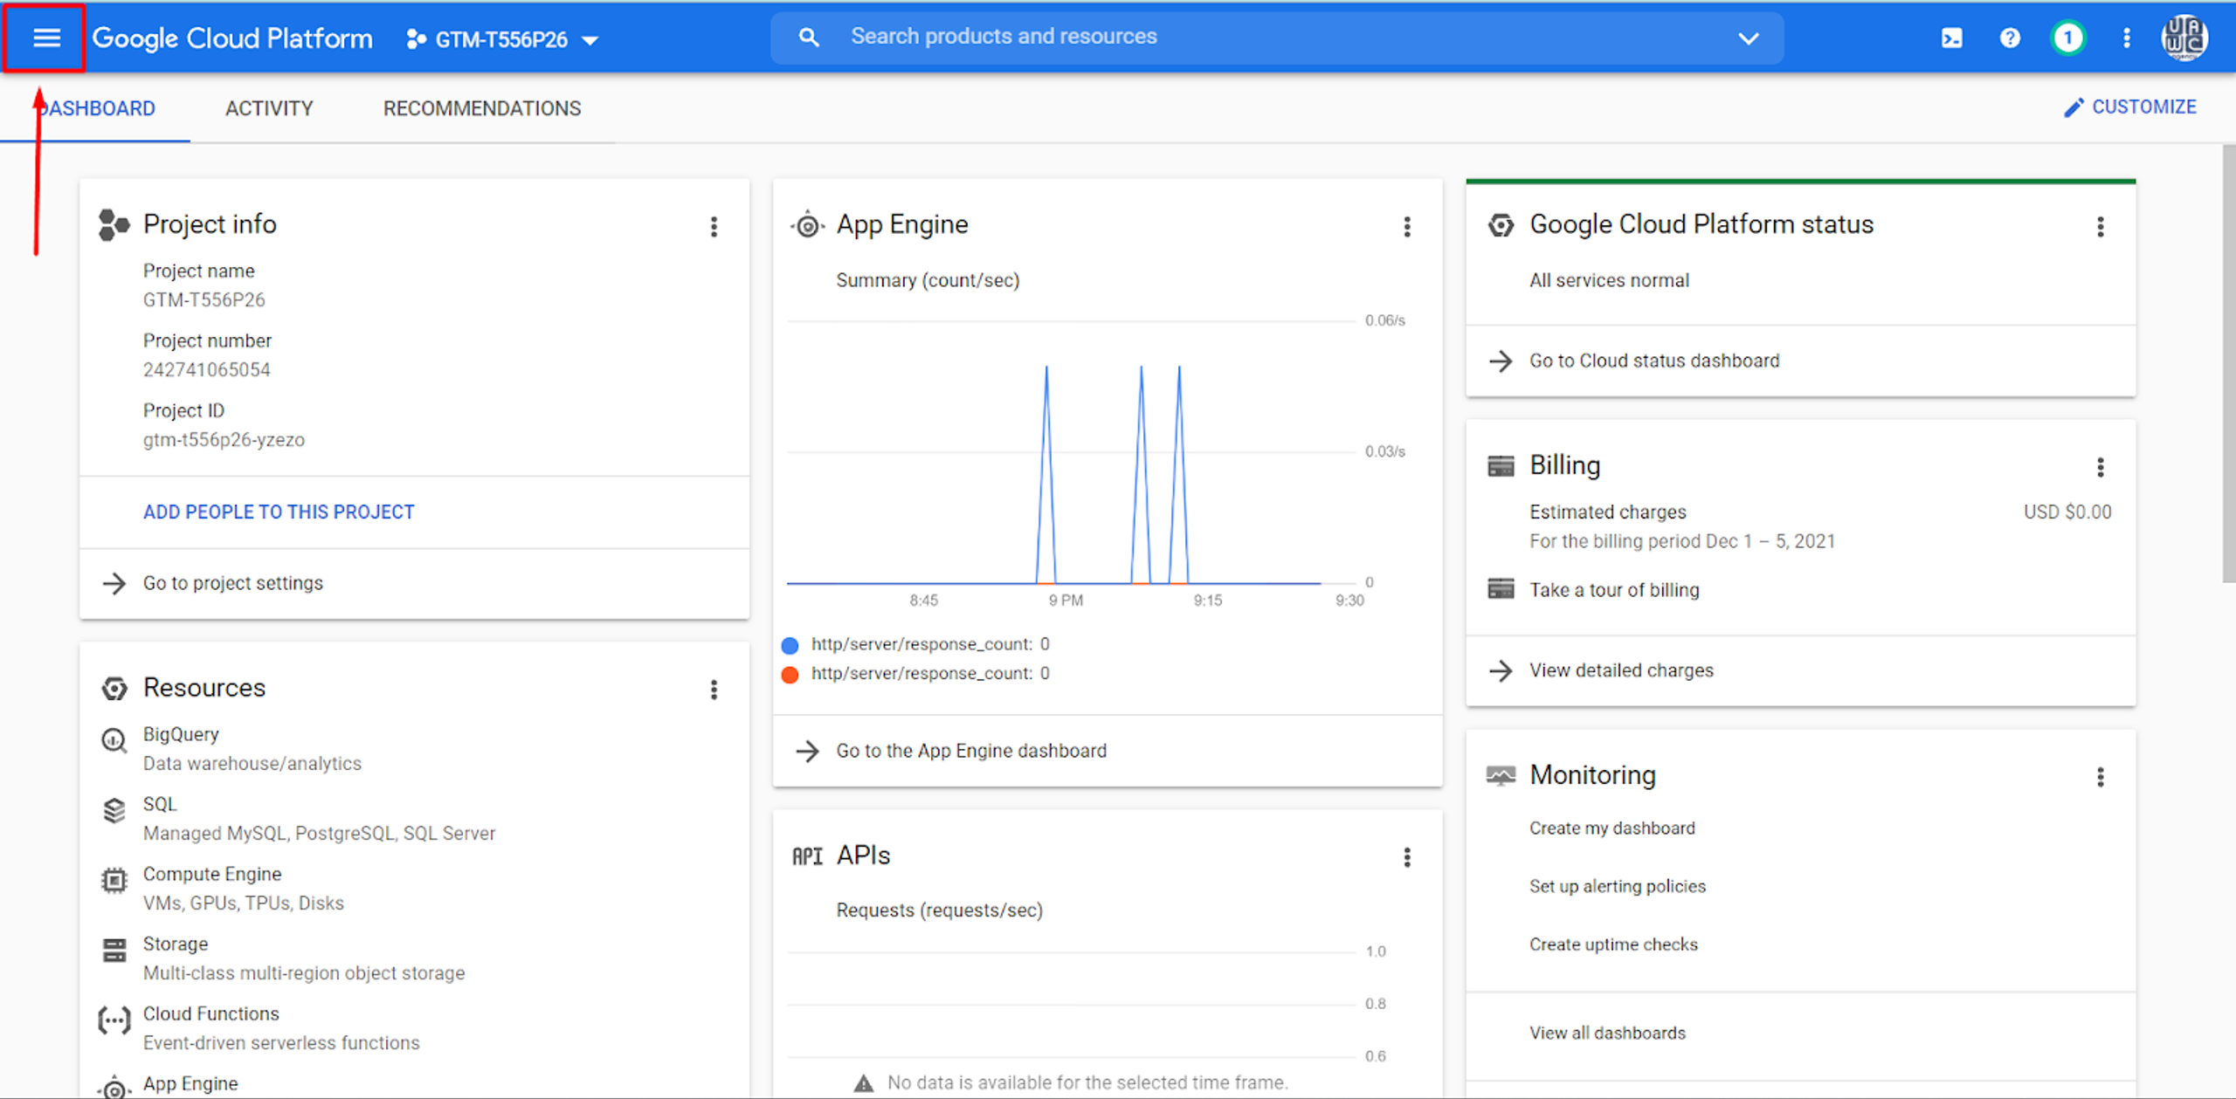The width and height of the screenshot is (2236, 1099).
Task: Open Monitoring card three-dot menu
Action: [x=2100, y=777]
